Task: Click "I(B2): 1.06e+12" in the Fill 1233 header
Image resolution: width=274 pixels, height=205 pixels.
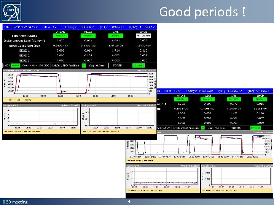Action: [x=142, y=27]
